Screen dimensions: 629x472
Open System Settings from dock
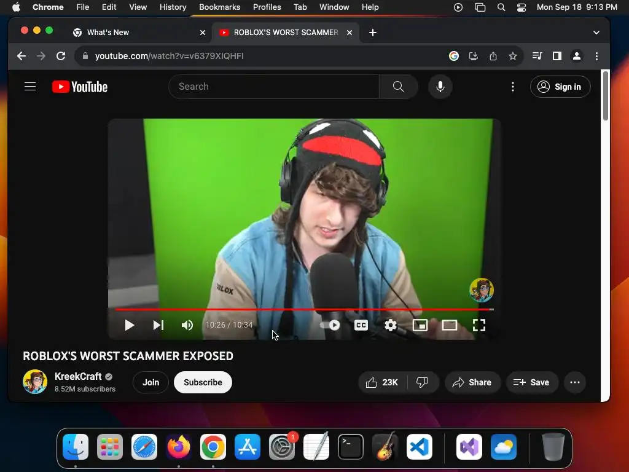(x=282, y=447)
